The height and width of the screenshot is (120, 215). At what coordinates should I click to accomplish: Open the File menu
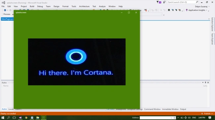pyautogui.click(x=3, y=6)
